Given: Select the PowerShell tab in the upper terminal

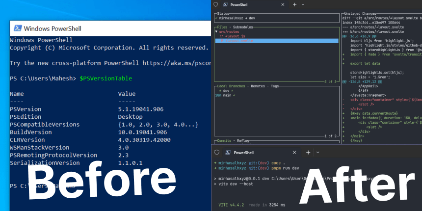Looking at the screenshot, I should (x=254, y=4).
